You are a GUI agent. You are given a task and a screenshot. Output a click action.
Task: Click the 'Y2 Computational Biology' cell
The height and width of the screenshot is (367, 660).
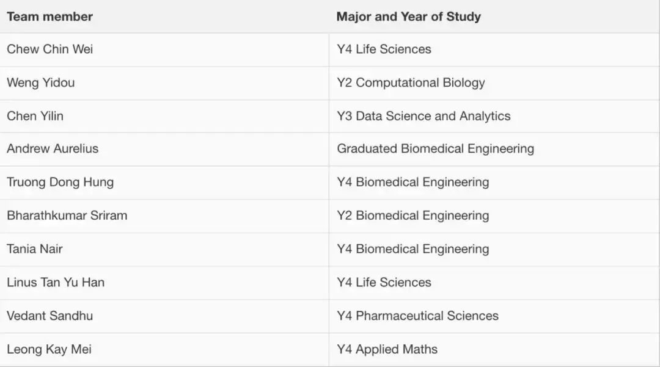point(411,82)
